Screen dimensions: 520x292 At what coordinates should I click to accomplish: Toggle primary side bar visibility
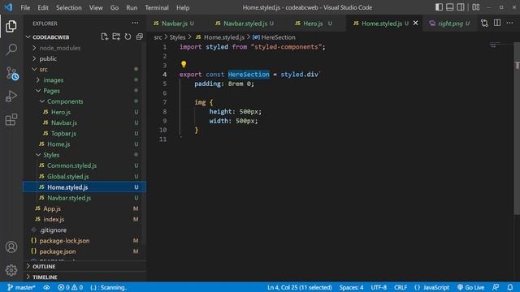pyautogui.click(x=439, y=7)
